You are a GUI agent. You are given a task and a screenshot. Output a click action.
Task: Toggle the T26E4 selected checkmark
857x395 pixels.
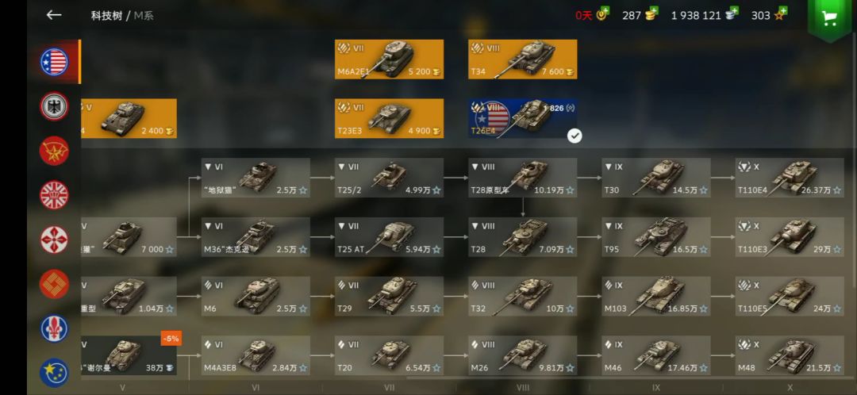(575, 136)
